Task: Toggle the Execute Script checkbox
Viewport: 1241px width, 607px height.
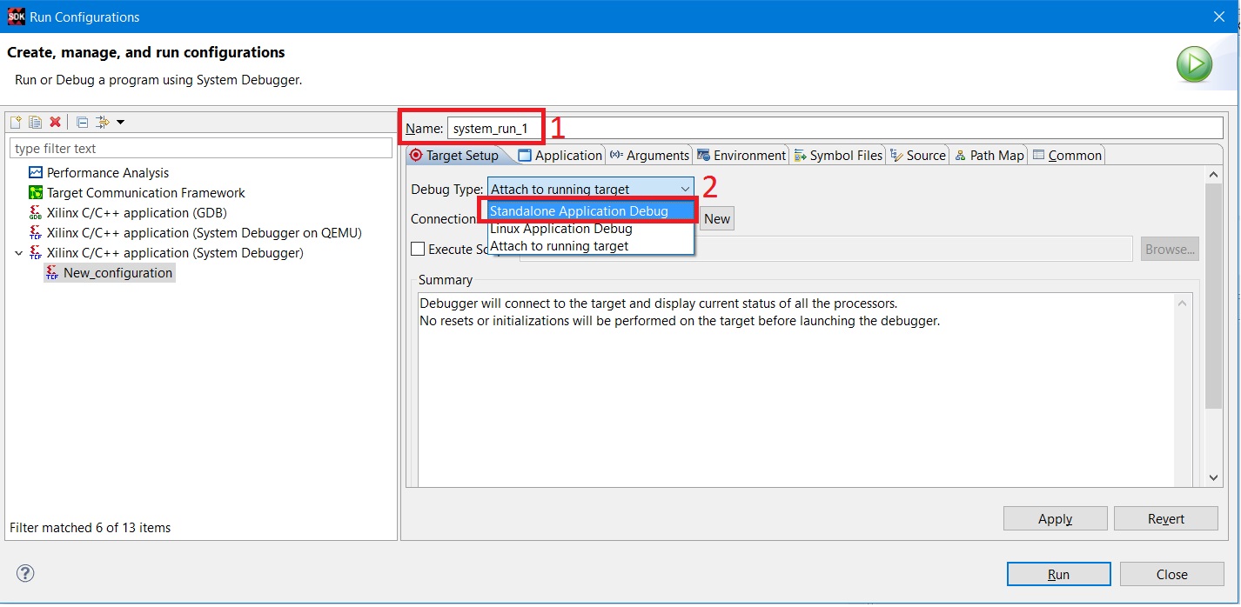Action: [x=418, y=250]
